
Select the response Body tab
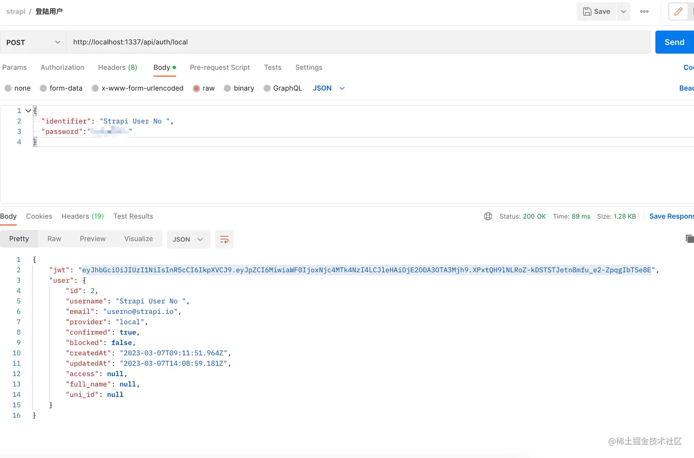pyautogui.click(x=8, y=216)
